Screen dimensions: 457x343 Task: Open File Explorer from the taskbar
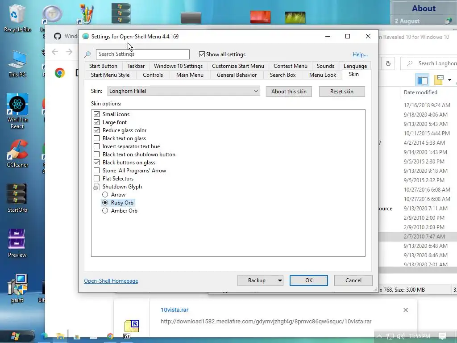60,336
